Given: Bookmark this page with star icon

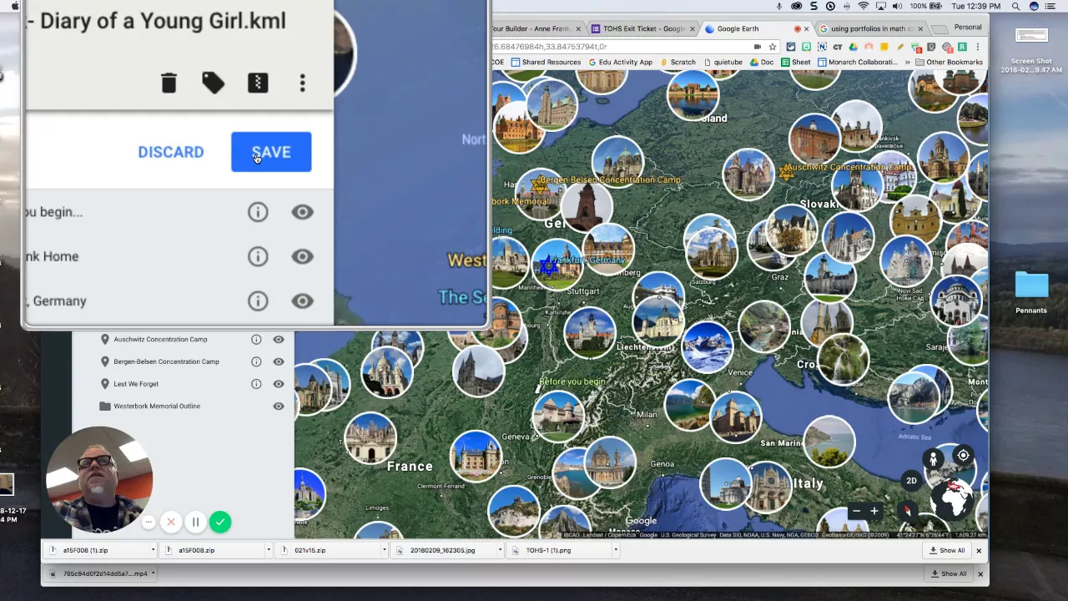Looking at the screenshot, I should coord(773,47).
